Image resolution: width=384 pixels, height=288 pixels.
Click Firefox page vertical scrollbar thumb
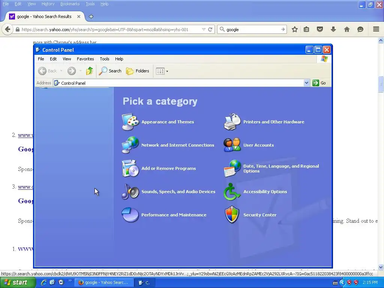(x=381, y=84)
